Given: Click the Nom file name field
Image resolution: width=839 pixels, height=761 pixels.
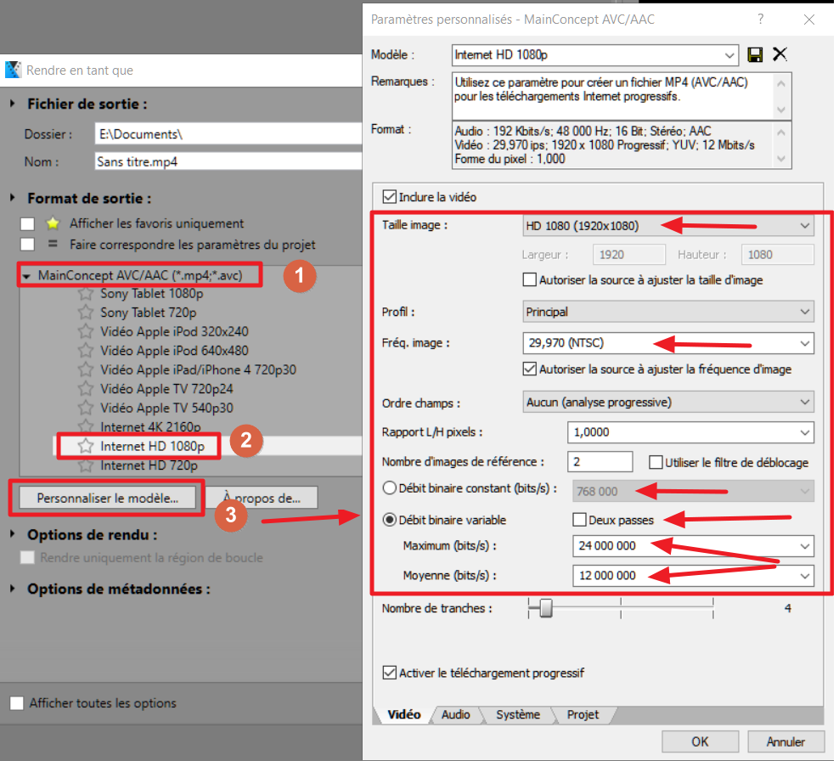Looking at the screenshot, I should tap(228, 161).
